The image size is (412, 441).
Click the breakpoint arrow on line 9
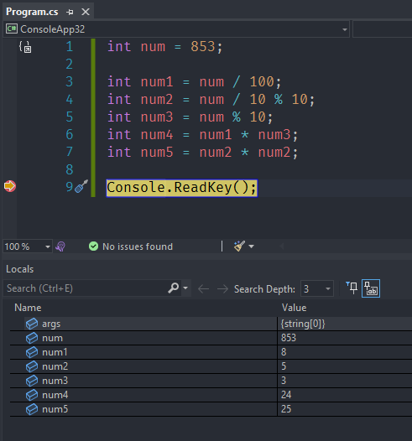(x=10, y=186)
